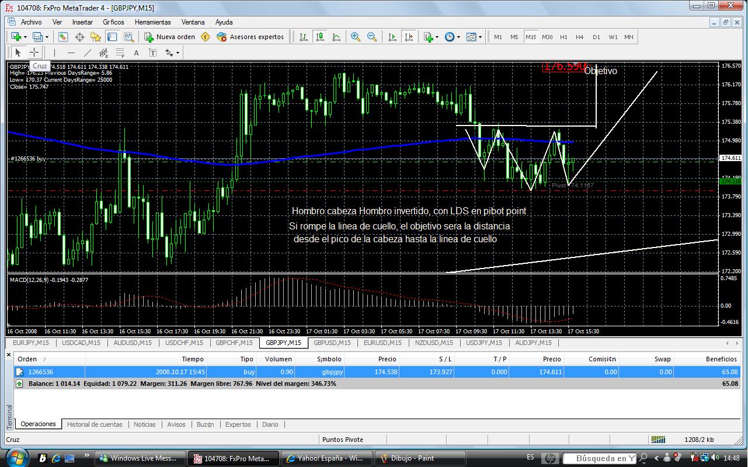Switch to the EURUSD,M15 chart tab
The height and width of the screenshot is (467, 748).
click(x=382, y=343)
